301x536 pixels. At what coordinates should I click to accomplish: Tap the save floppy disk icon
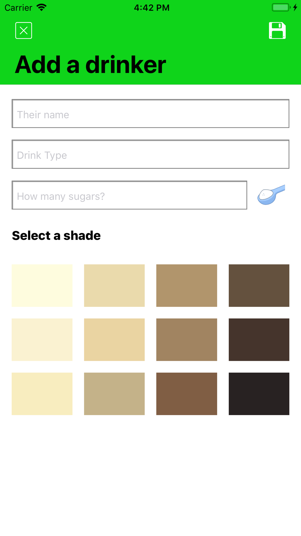coord(277,30)
